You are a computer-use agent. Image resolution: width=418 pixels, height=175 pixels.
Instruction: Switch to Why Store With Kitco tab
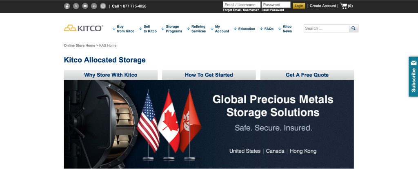[x=111, y=75]
